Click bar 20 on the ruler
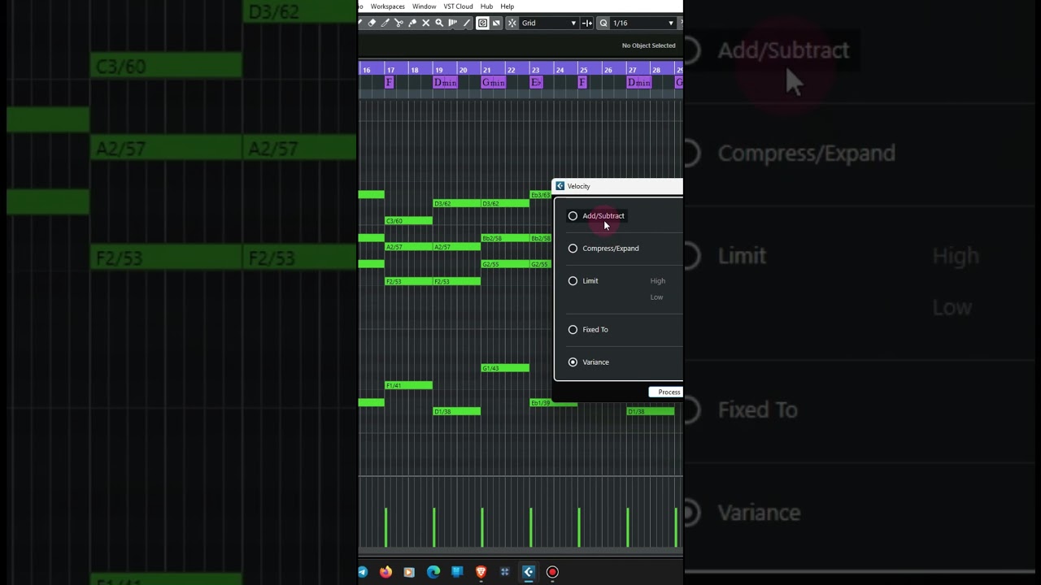The height and width of the screenshot is (585, 1041). 463,70
